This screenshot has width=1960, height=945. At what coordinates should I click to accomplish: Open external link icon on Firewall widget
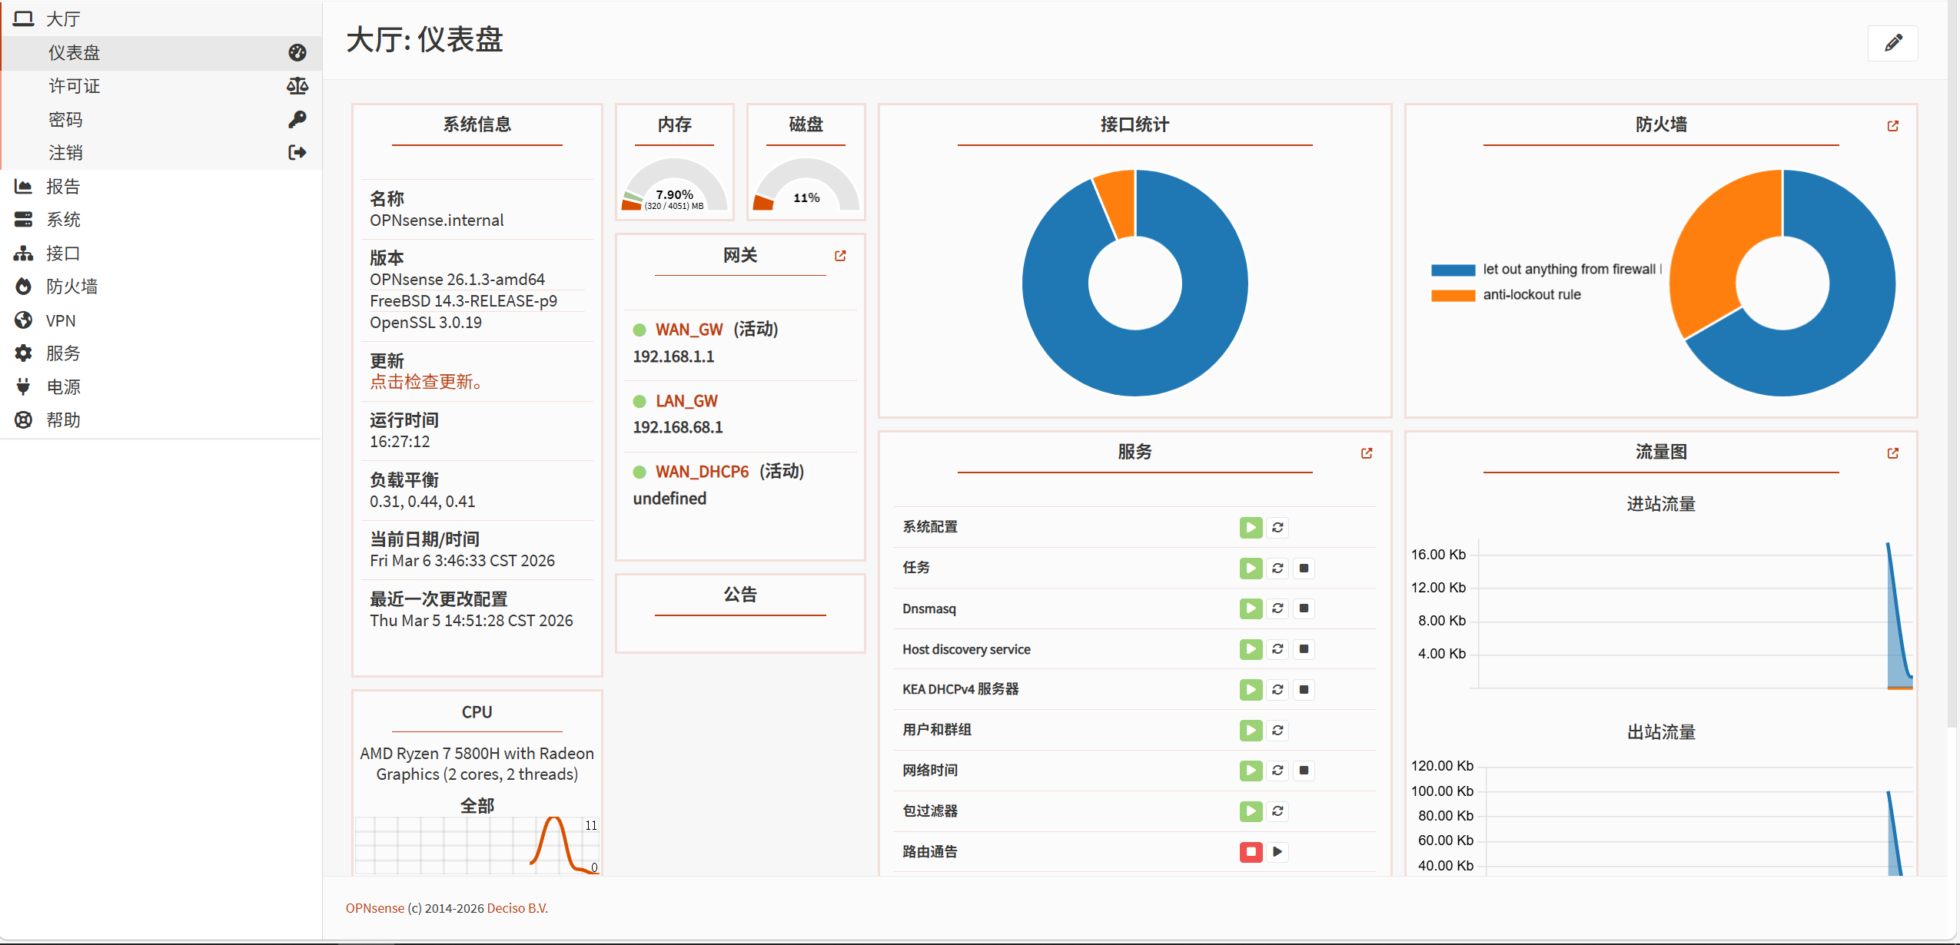tap(1892, 126)
